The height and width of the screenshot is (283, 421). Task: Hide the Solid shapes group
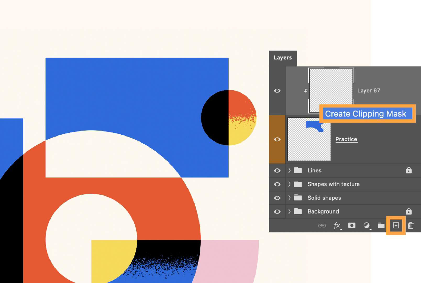click(277, 198)
